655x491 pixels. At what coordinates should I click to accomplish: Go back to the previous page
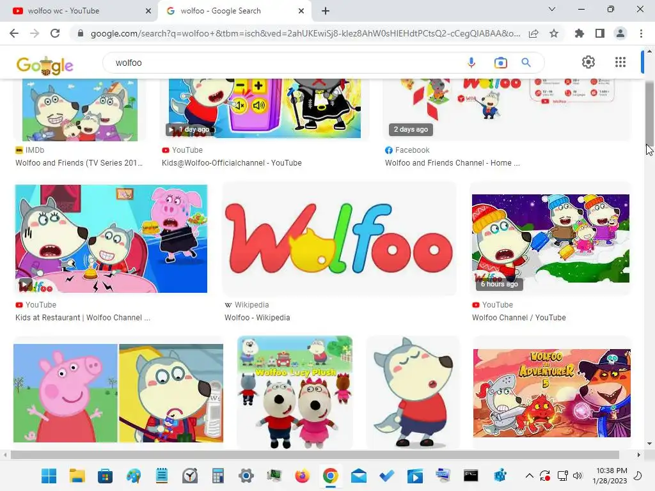click(x=14, y=33)
